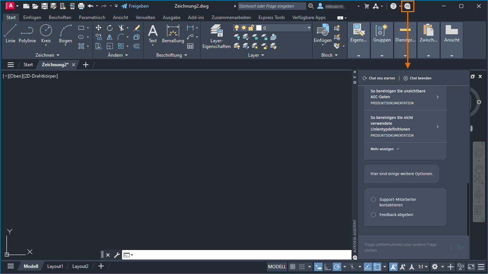The image size is (488, 274).
Task: Switch to the Parametrisch ribbon tab
Action: tap(92, 17)
